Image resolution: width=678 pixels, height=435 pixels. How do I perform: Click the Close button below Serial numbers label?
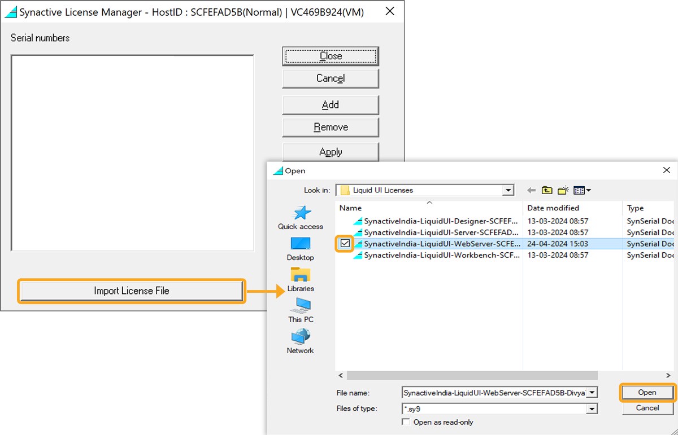[331, 56]
